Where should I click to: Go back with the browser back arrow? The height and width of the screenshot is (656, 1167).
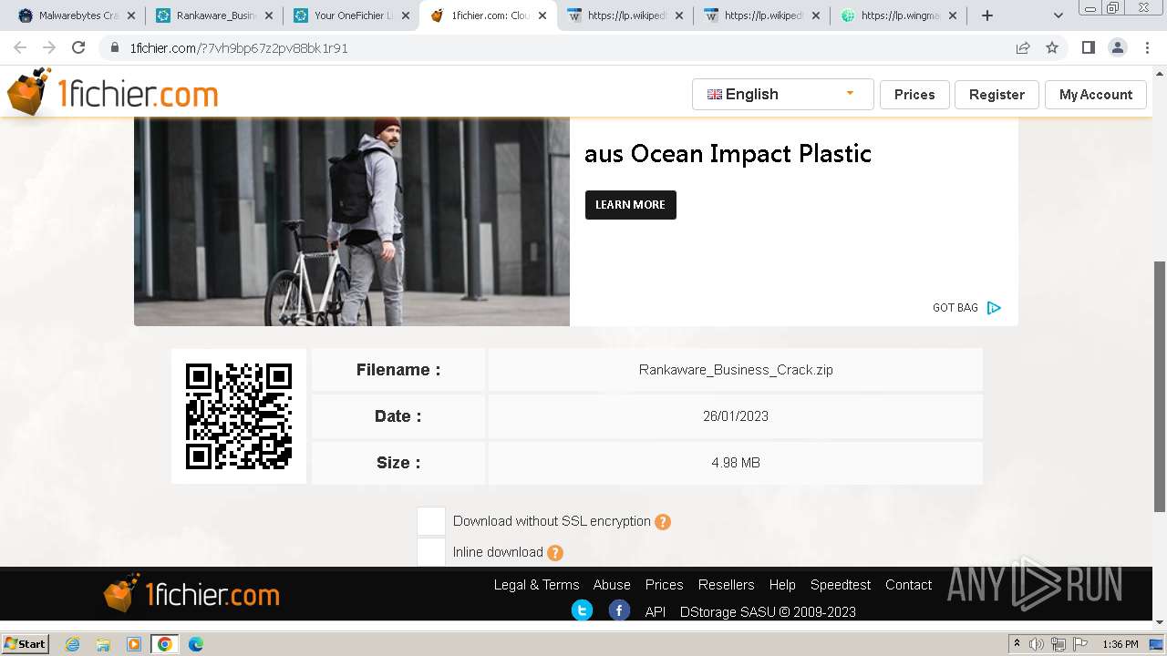point(20,48)
